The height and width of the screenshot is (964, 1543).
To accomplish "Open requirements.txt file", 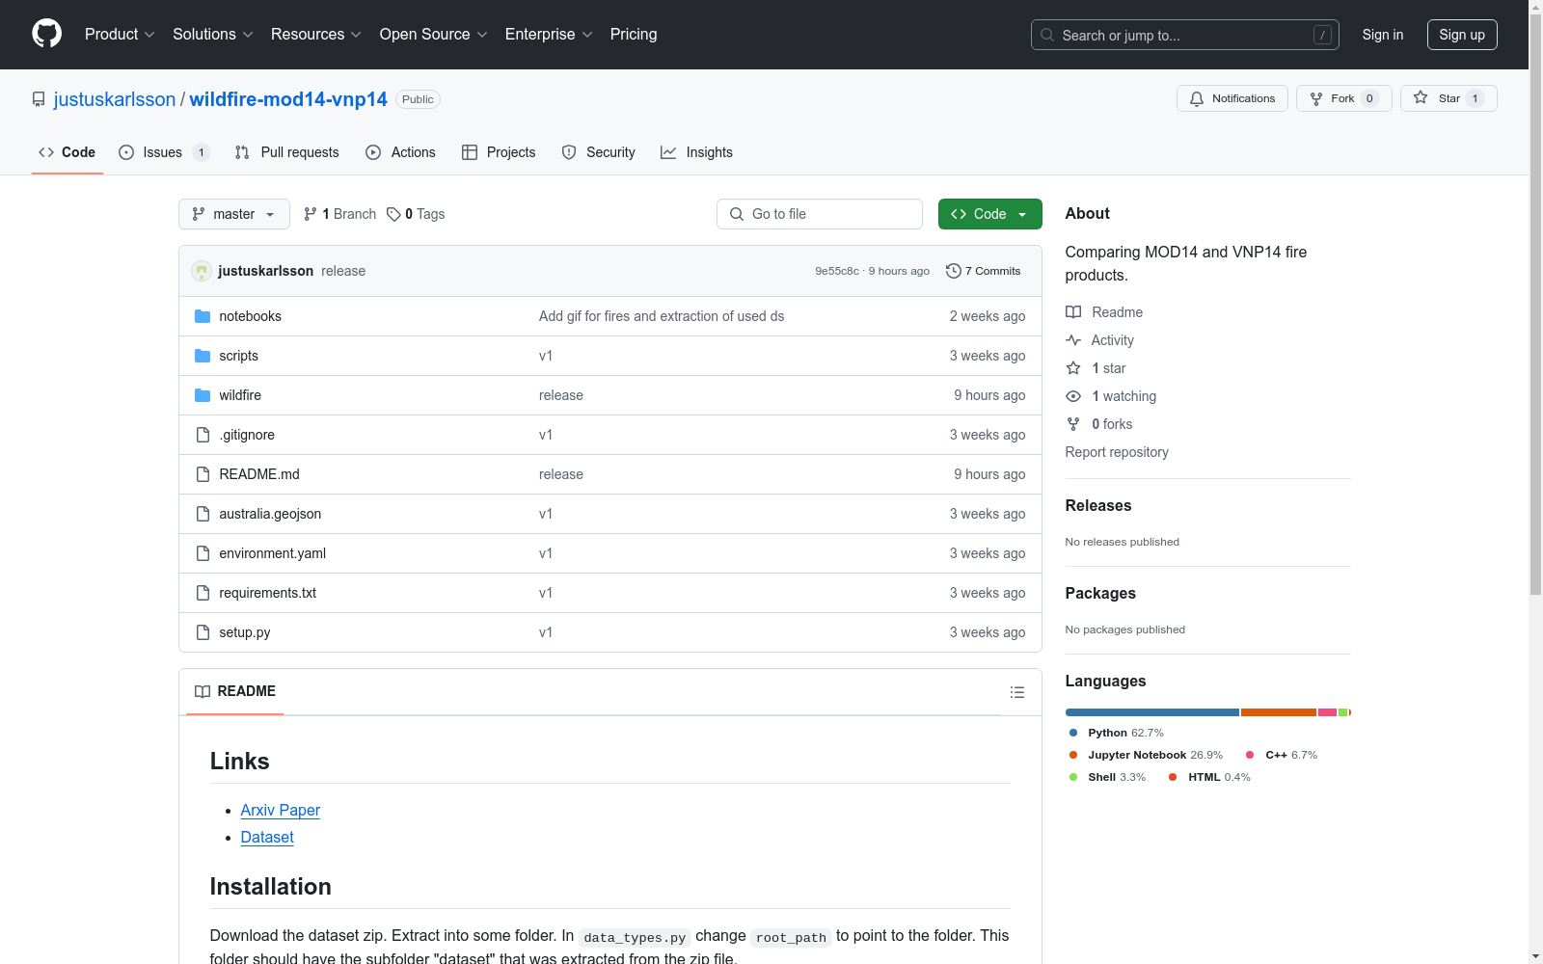I will (267, 593).
